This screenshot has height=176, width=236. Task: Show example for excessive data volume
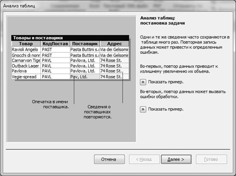tap(143, 82)
